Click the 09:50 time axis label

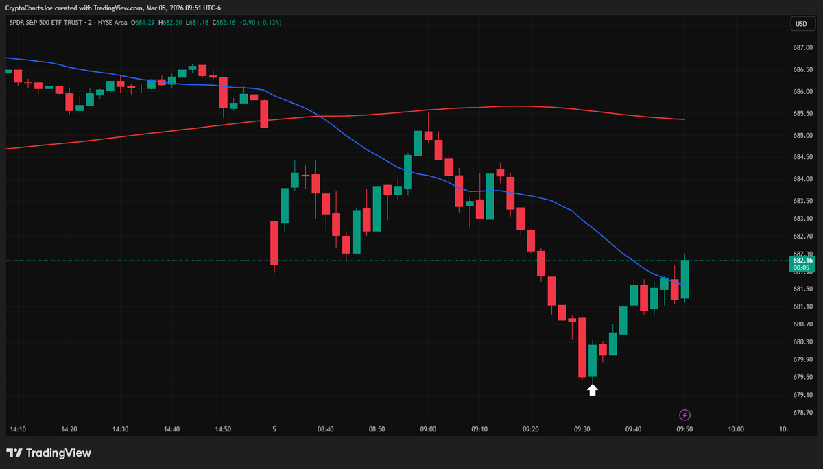(684, 429)
